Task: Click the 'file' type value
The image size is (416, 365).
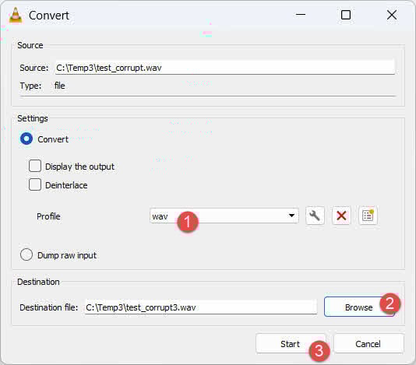Action: coord(60,86)
